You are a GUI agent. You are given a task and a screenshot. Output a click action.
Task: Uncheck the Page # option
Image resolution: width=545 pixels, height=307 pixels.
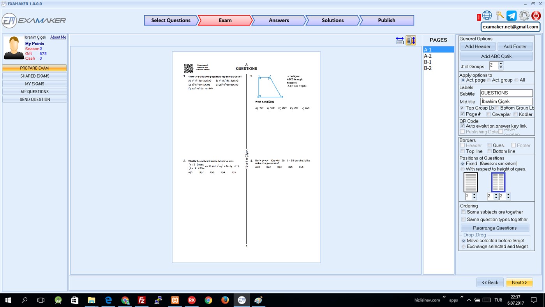click(462, 114)
